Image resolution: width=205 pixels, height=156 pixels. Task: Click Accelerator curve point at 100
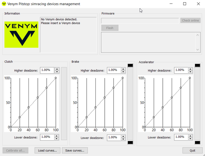point(190,78)
